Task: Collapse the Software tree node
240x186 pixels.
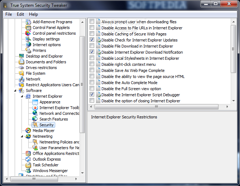Action: [x=15, y=90]
